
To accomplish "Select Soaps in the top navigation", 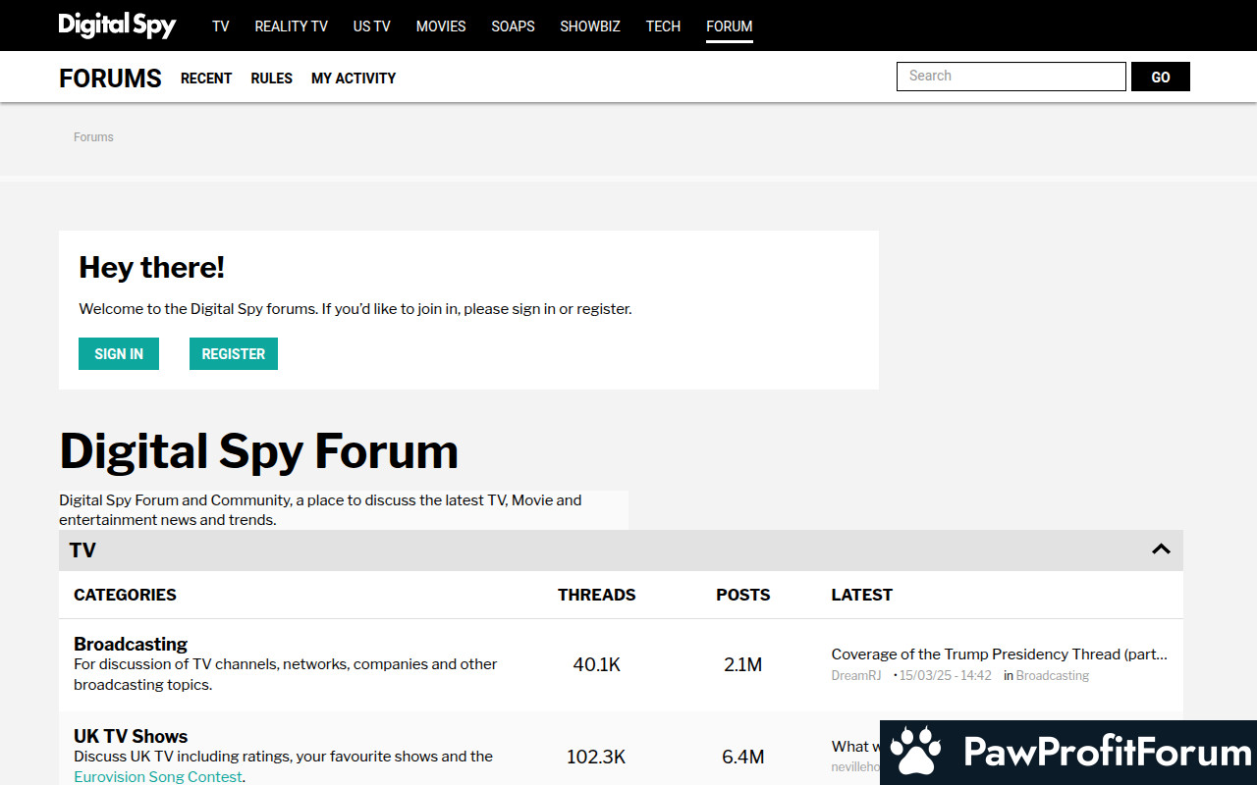I will click(x=514, y=26).
